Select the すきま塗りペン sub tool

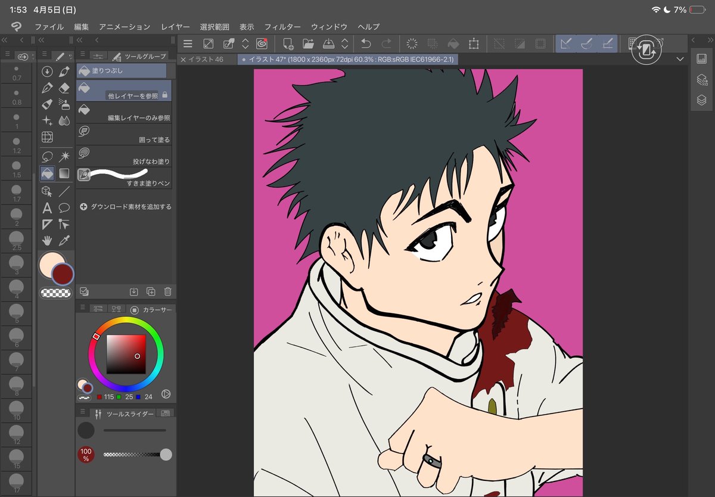[x=124, y=178]
